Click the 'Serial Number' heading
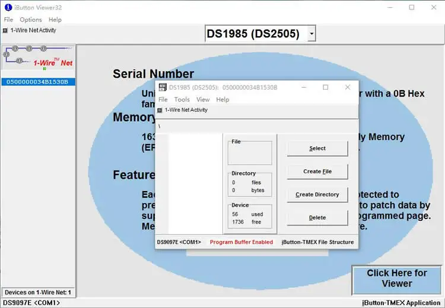Screen dimensions: 445x308 (153, 74)
